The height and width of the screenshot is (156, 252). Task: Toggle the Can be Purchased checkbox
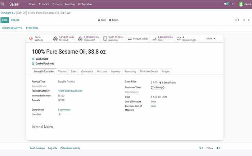click(x=33, y=63)
